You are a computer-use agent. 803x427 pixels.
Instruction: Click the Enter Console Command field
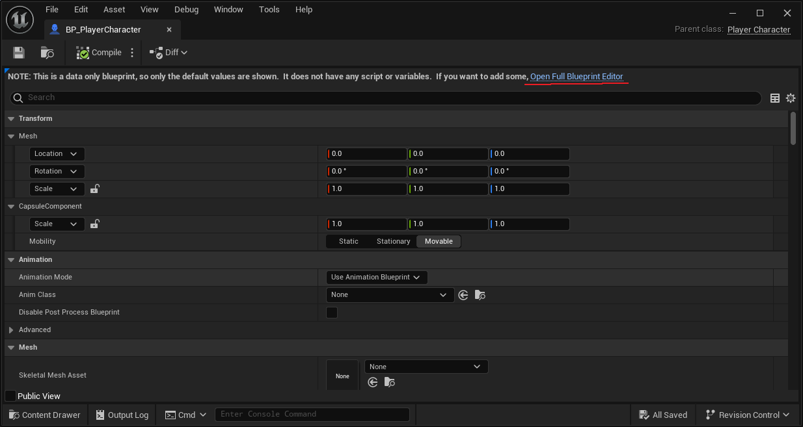point(312,415)
